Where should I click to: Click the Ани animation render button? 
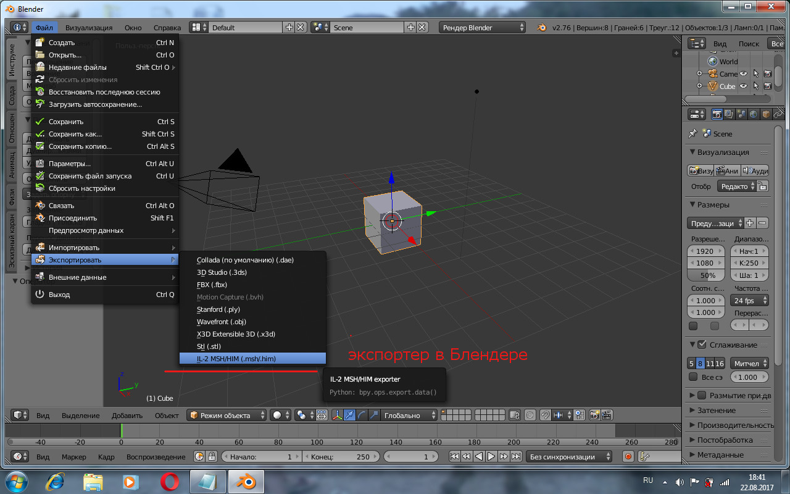coord(727,170)
